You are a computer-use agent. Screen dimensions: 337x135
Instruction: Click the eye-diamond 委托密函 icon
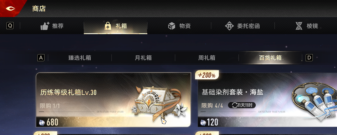[229, 26]
